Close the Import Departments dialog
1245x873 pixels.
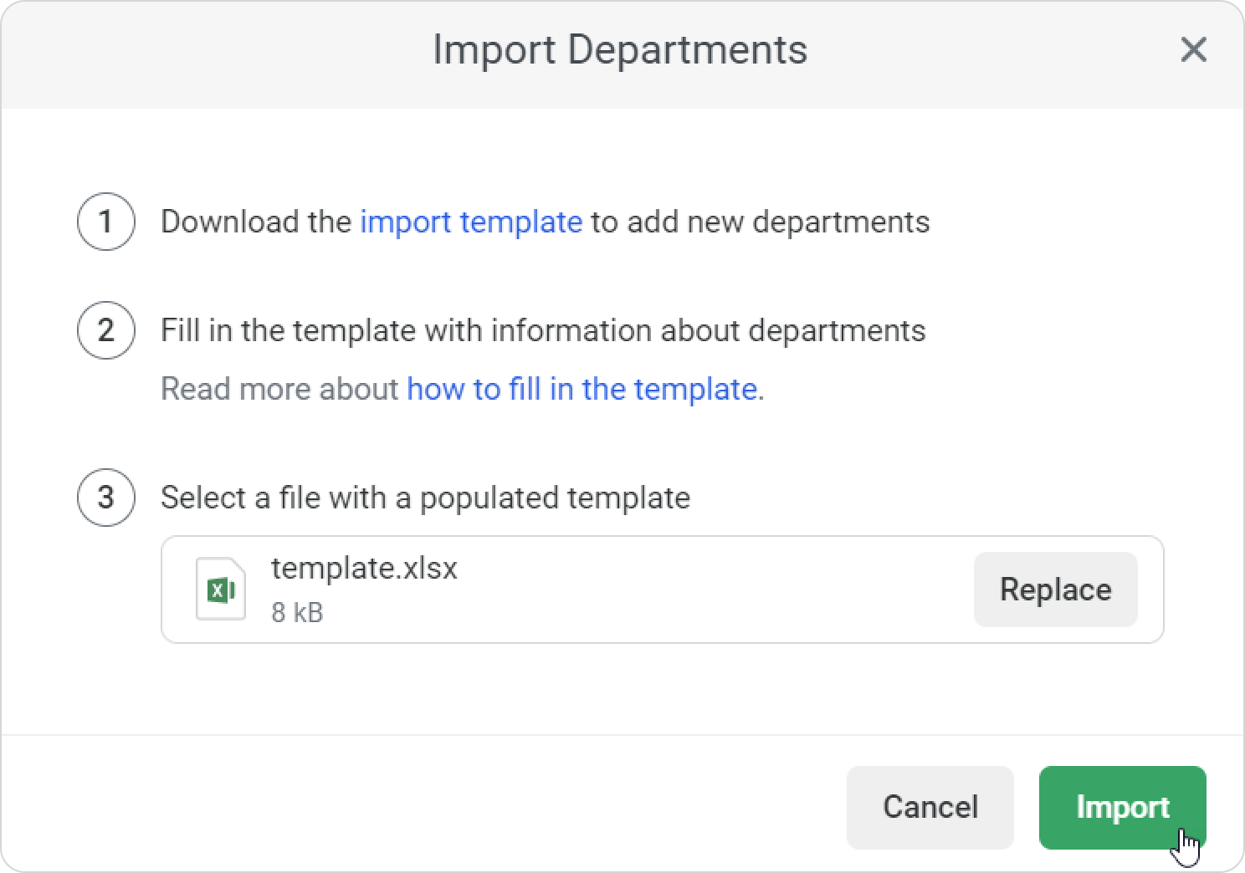pyautogui.click(x=1193, y=50)
